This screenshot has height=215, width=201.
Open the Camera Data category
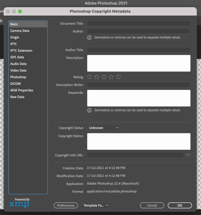pos(28,31)
